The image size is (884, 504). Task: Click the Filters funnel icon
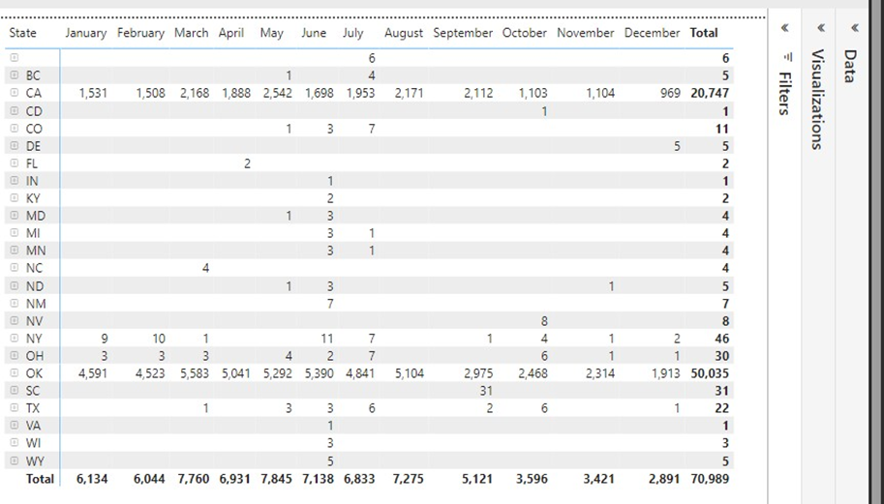(788, 57)
